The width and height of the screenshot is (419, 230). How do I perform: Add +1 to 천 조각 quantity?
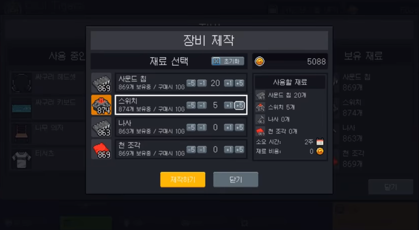pos(228,150)
